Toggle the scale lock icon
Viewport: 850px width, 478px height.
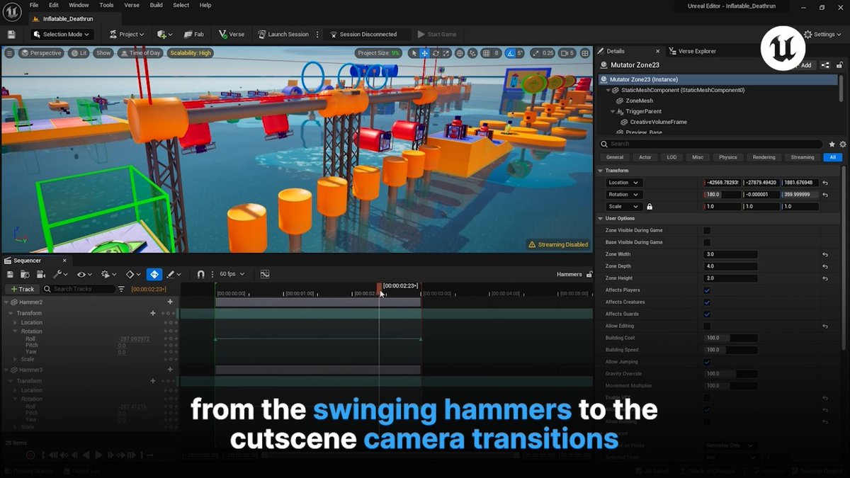point(650,207)
